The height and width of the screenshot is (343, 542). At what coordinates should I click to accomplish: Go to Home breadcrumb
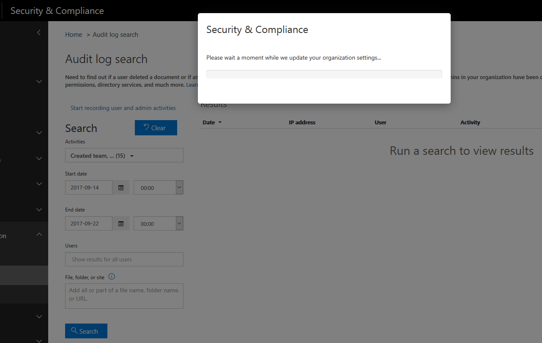pyautogui.click(x=74, y=35)
